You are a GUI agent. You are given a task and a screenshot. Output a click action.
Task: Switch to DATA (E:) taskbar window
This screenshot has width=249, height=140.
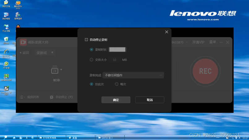point(110,138)
